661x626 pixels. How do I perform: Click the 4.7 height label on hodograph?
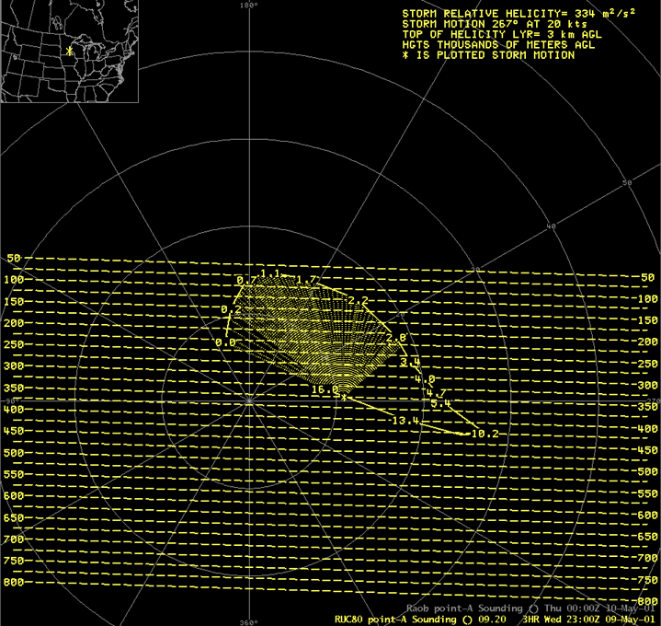(x=436, y=393)
